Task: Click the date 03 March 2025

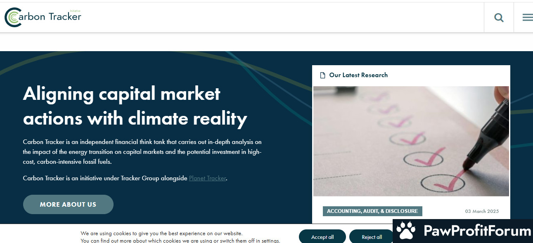Action: click(x=482, y=211)
